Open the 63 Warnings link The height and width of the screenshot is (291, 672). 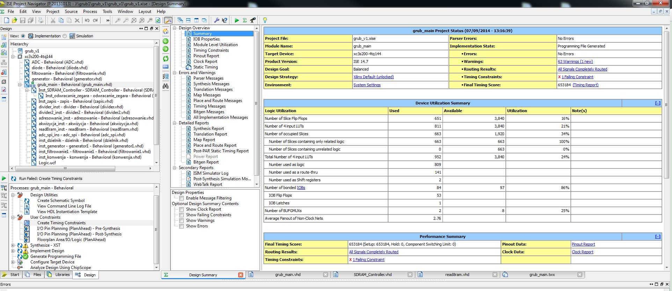click(x=575, y=61)
